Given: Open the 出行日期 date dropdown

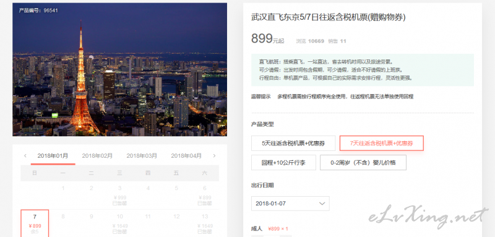Looking at the screenshot, I should click(290, 204).
